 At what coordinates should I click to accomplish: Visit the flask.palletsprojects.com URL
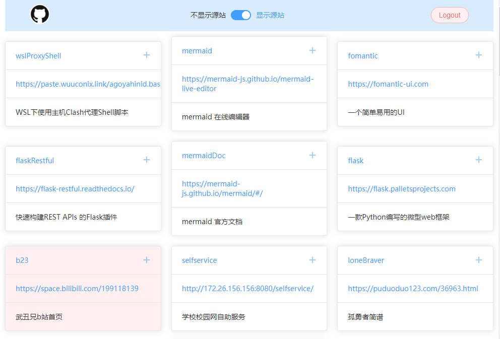[402, 189]
